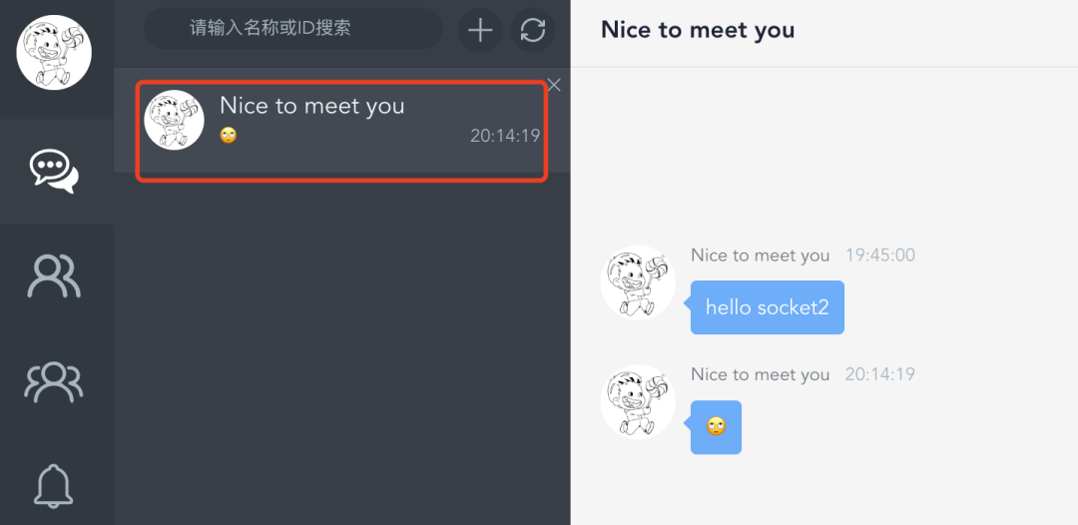Image resolution: width=1078 pixels, height=525 pixels.
Task: Click the emoji message bubble in chat
Action: coord(716,427)
